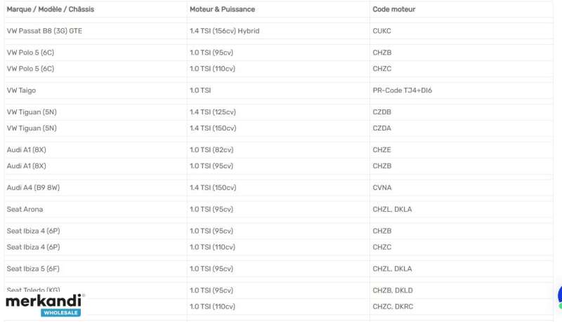Click the blue chat widget icon

559,297
